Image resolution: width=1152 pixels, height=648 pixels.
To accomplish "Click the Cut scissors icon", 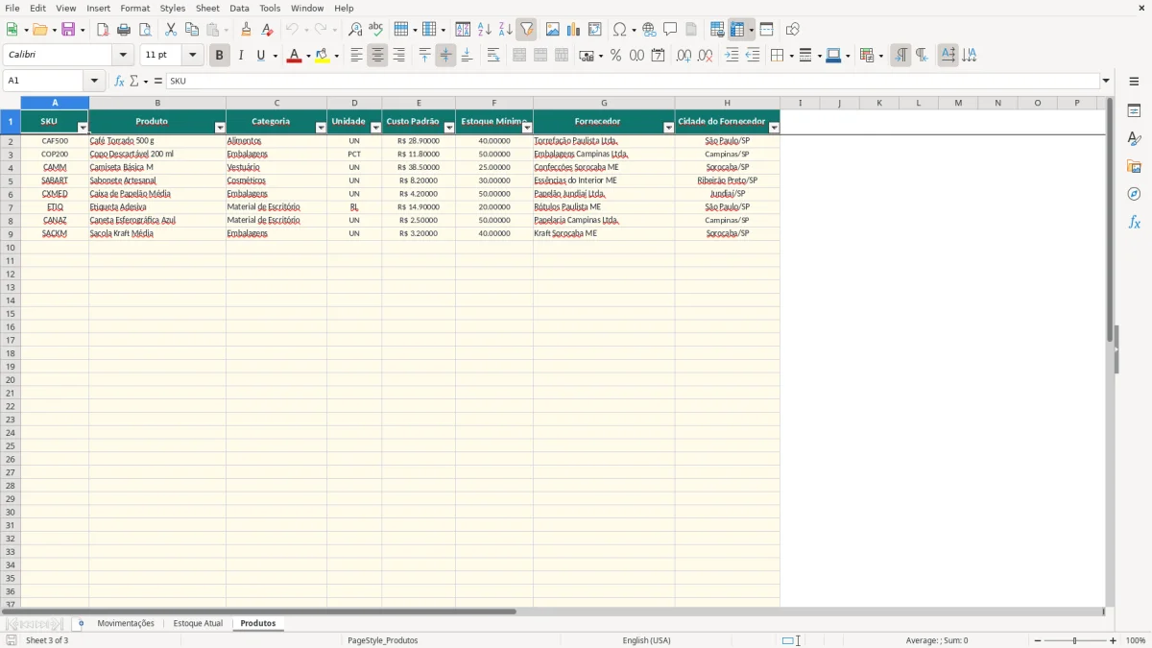I will point(171,30).
